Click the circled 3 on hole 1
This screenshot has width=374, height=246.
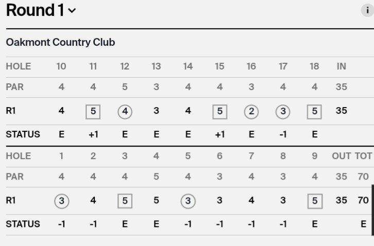[61, 201]
